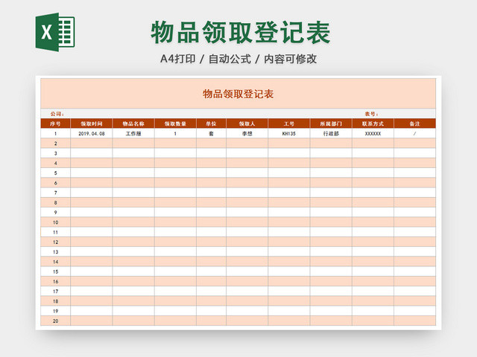Select serial number cell 6

pos(55,183)
